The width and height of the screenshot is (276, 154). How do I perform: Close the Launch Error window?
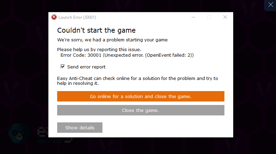(x=225, y=17)
